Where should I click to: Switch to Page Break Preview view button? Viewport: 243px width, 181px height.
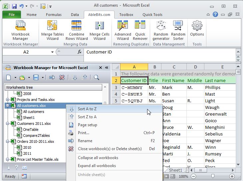pos(173,176)
